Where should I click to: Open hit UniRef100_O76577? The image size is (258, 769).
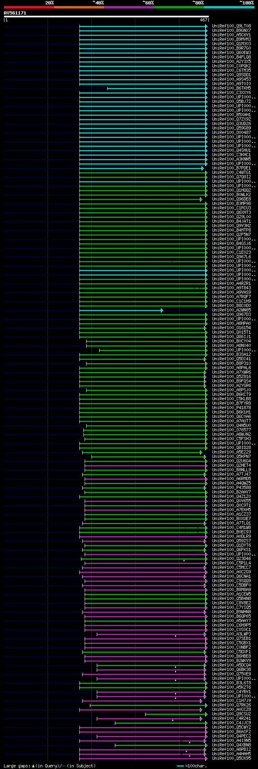click(231, 430)
